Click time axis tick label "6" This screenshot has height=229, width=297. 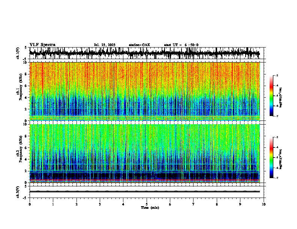[170, 204]
